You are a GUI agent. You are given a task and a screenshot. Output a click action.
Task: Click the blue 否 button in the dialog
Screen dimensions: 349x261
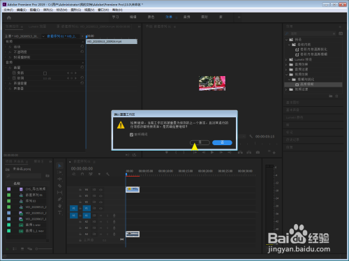(222, 142)
